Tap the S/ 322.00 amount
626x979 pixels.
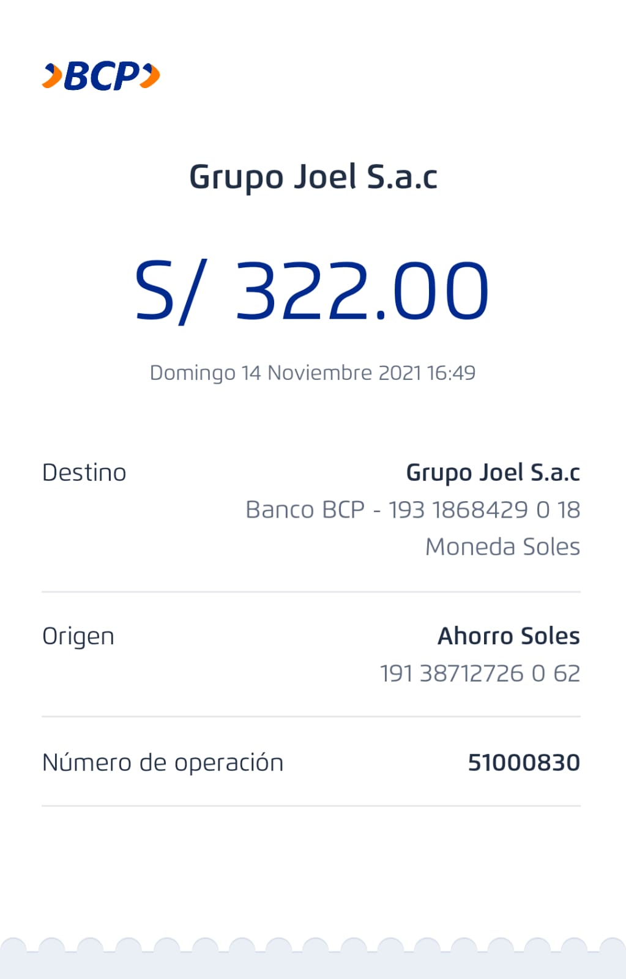(x=312, y=290)
